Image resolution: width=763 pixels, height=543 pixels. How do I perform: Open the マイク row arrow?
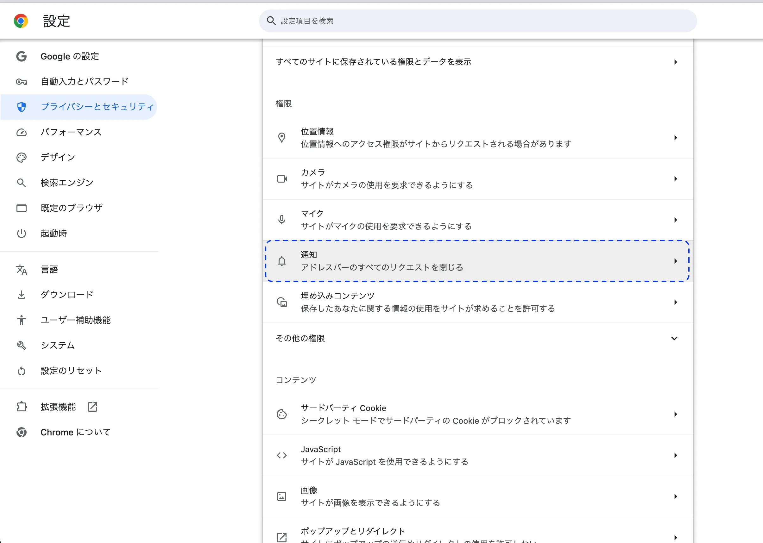point(676,220)
